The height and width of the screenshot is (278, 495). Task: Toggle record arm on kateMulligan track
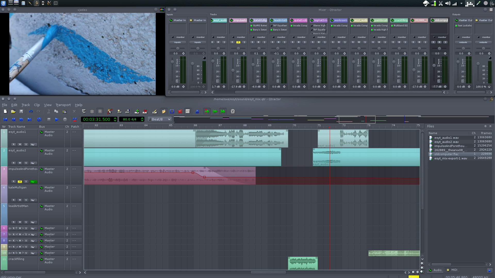pyautogui.click(x=14, y=200)
